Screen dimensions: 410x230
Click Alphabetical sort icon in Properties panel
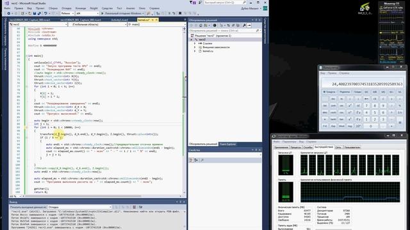point(196,160)
